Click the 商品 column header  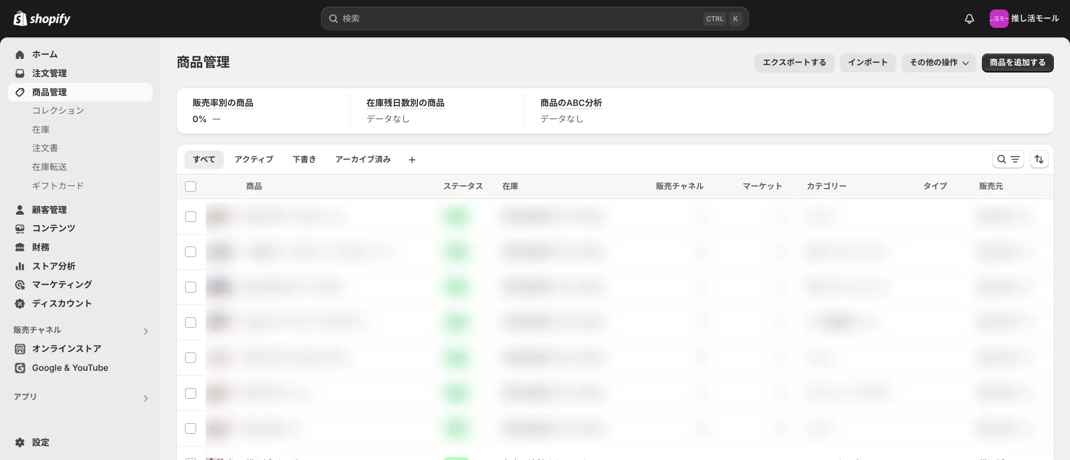254,186
